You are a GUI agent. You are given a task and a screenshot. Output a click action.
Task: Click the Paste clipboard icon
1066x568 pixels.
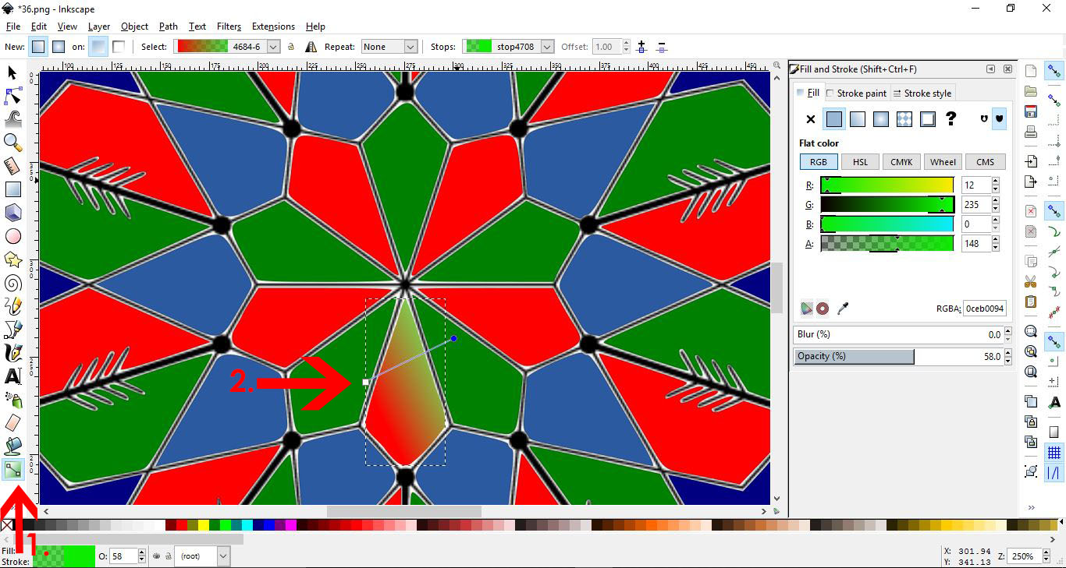[1031, 302]
